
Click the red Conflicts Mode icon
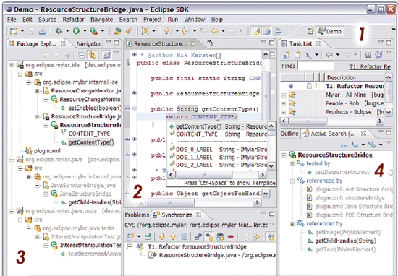230,237
